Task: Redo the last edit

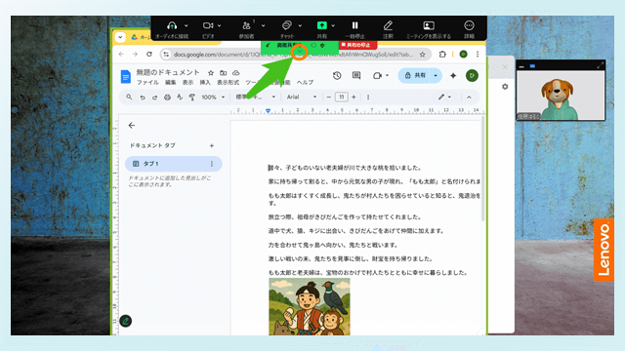Action: tap(154, 97)
